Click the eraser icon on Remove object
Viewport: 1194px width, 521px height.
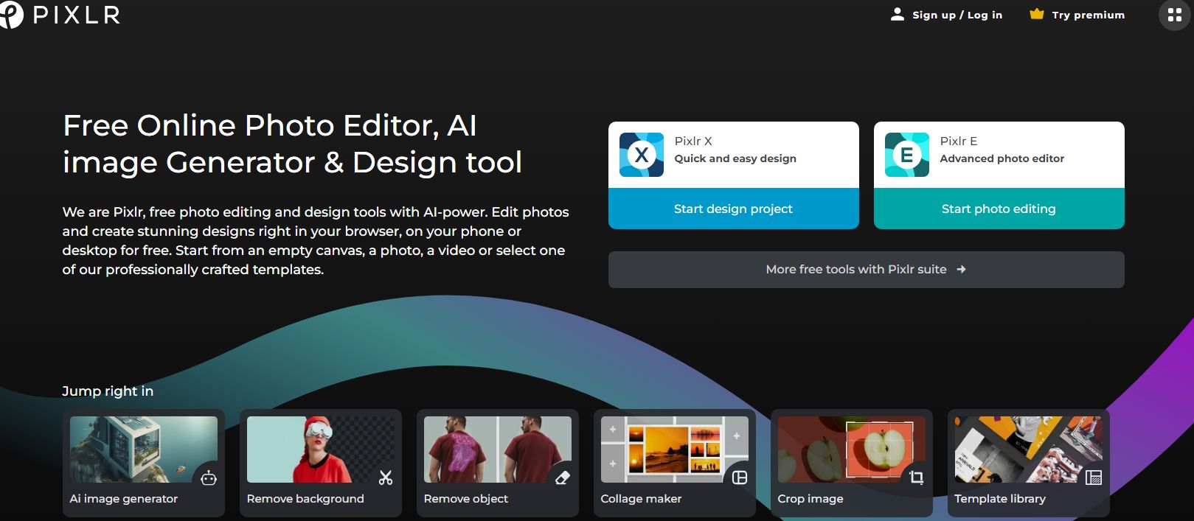point(563,478)
